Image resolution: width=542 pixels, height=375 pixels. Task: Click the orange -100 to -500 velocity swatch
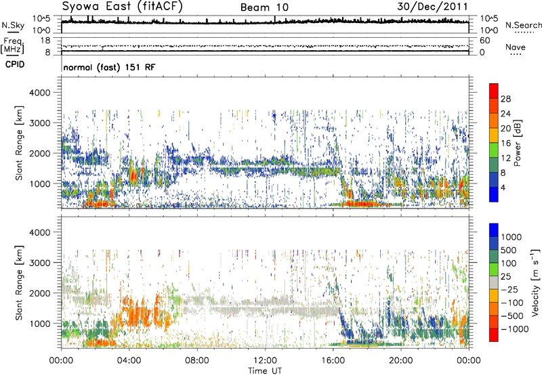tap(494, 309)
